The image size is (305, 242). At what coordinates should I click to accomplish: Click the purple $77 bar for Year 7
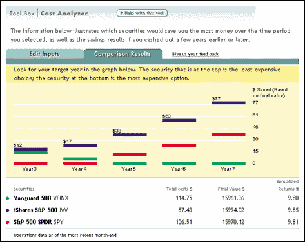(x=229, y=103)
